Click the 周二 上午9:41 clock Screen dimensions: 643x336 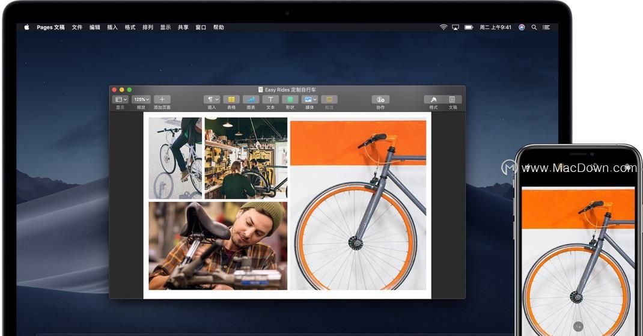495,27
